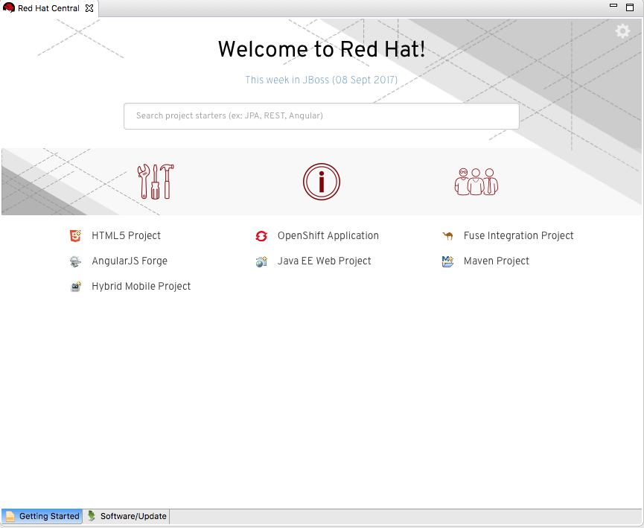Click the AngularJS Forge anvil icon
This screenshot has height=528, width=644.
coord(75,261)
